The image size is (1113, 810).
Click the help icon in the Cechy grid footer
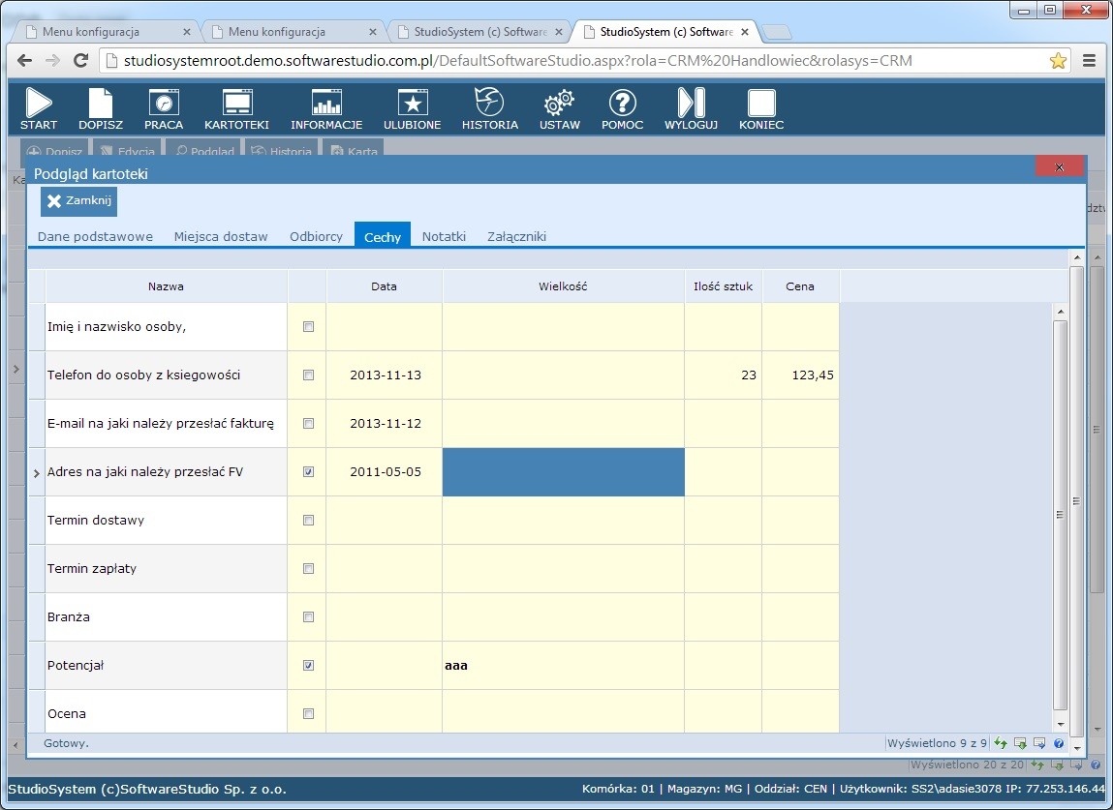[x=1059, y=742]
